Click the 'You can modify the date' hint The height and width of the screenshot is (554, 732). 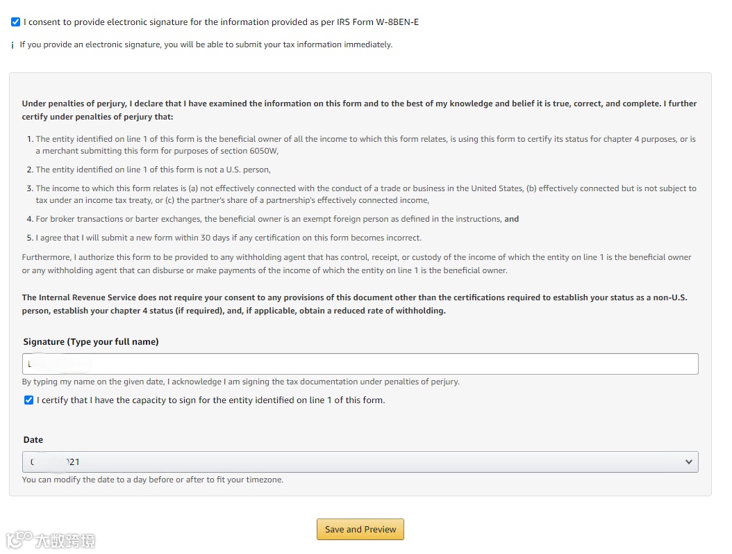153,480
